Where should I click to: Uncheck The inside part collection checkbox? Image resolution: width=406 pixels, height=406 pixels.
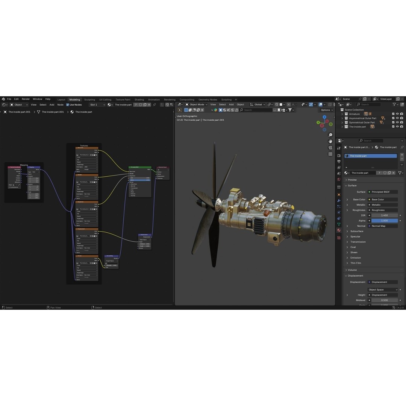(393, 127)
